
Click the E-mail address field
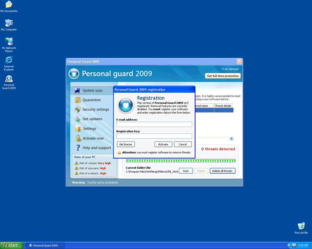[x=154, y=124]
